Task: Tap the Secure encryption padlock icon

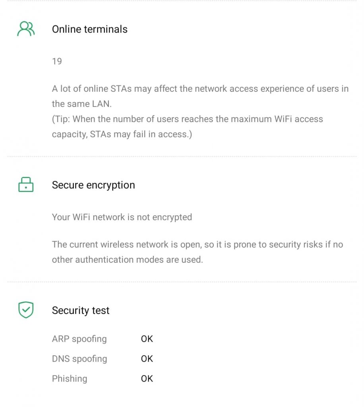Action: click(x=26, y=185)
